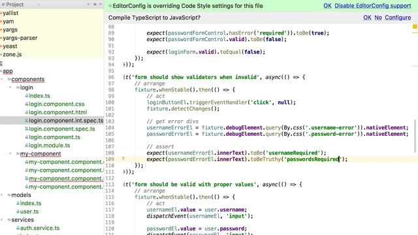Viewport: 418px width, 235px height.
Task: Click OK in the EditorConfig notification
Action: tap(327, 6)
